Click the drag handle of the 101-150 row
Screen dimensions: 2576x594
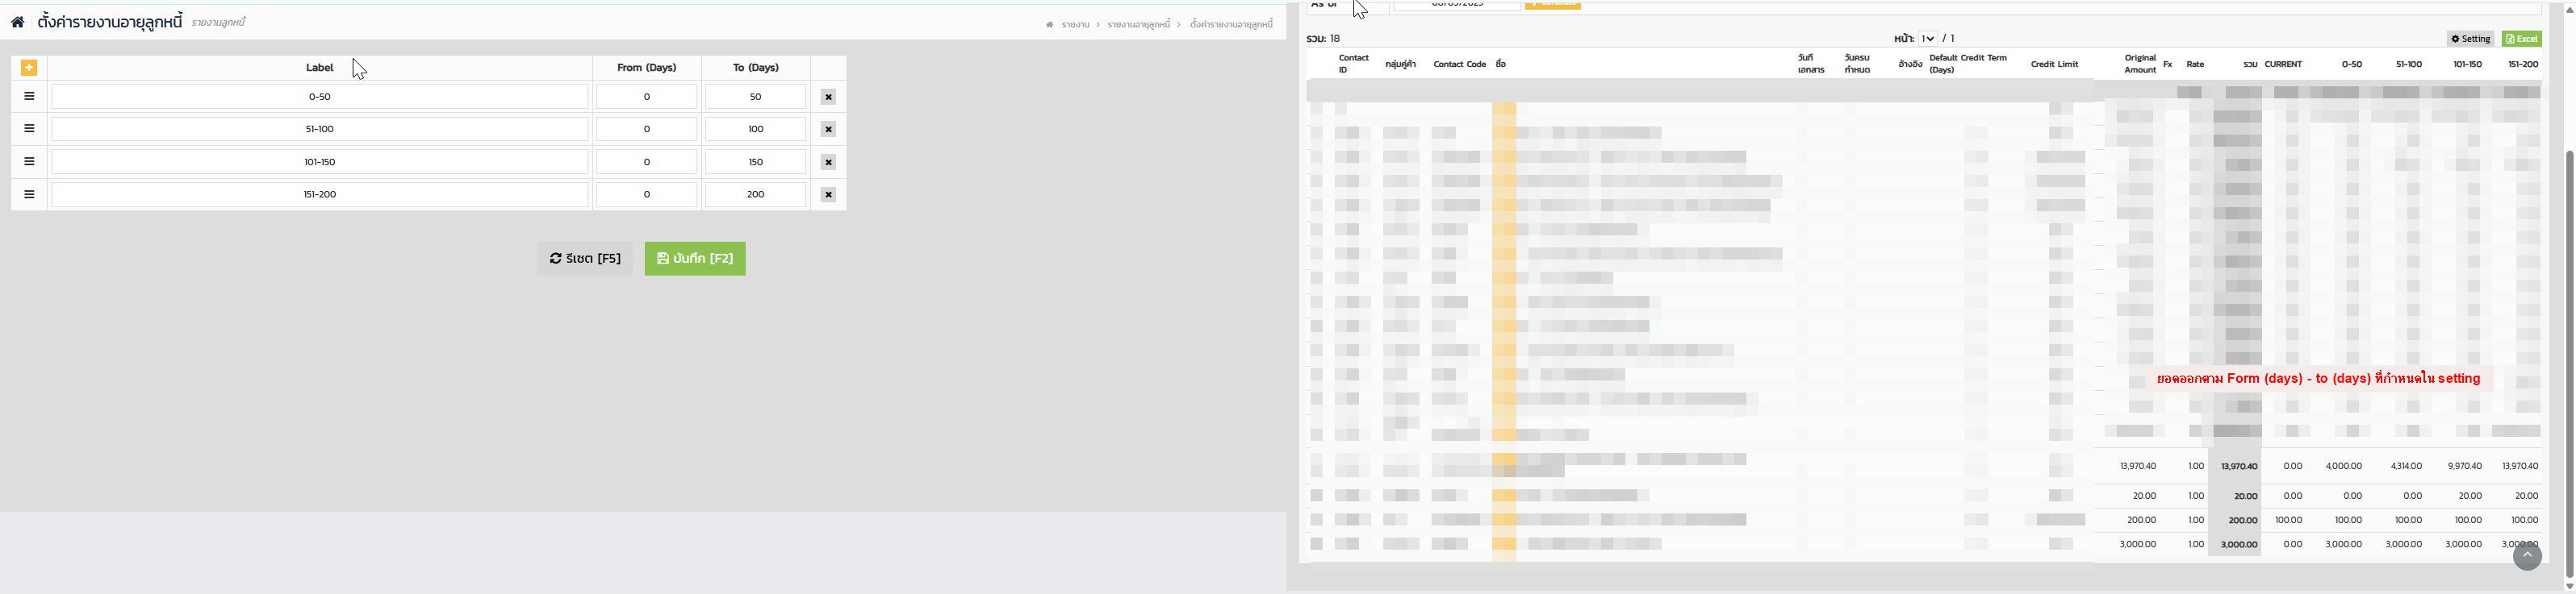click(29, 162)
